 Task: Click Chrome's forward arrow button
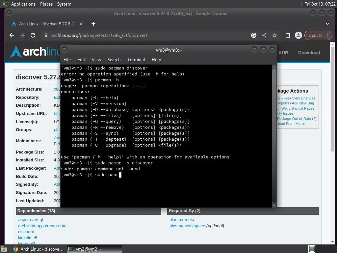[x=22, y=35]
